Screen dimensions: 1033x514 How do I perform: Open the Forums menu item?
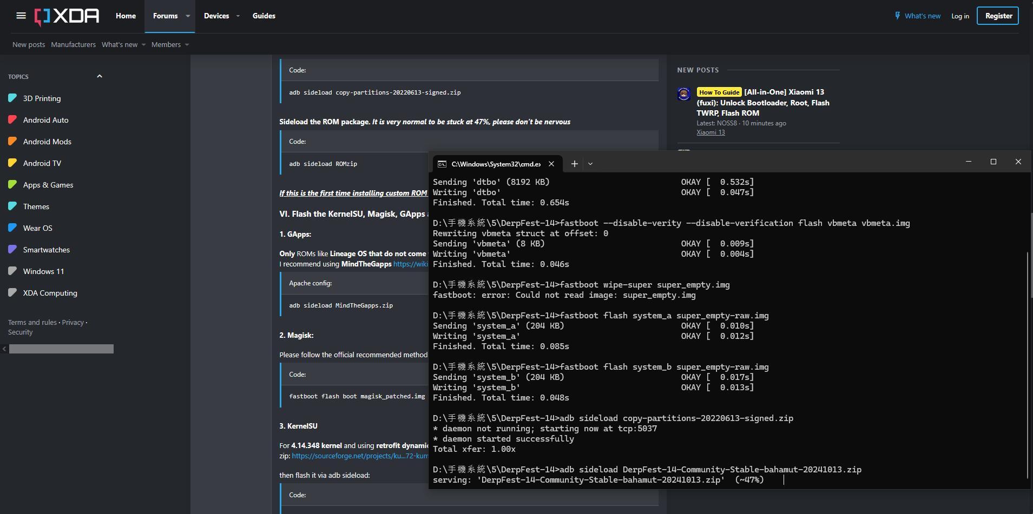(165, 16)
